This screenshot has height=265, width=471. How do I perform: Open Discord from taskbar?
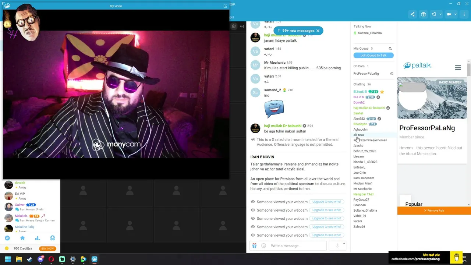point(40,259)
